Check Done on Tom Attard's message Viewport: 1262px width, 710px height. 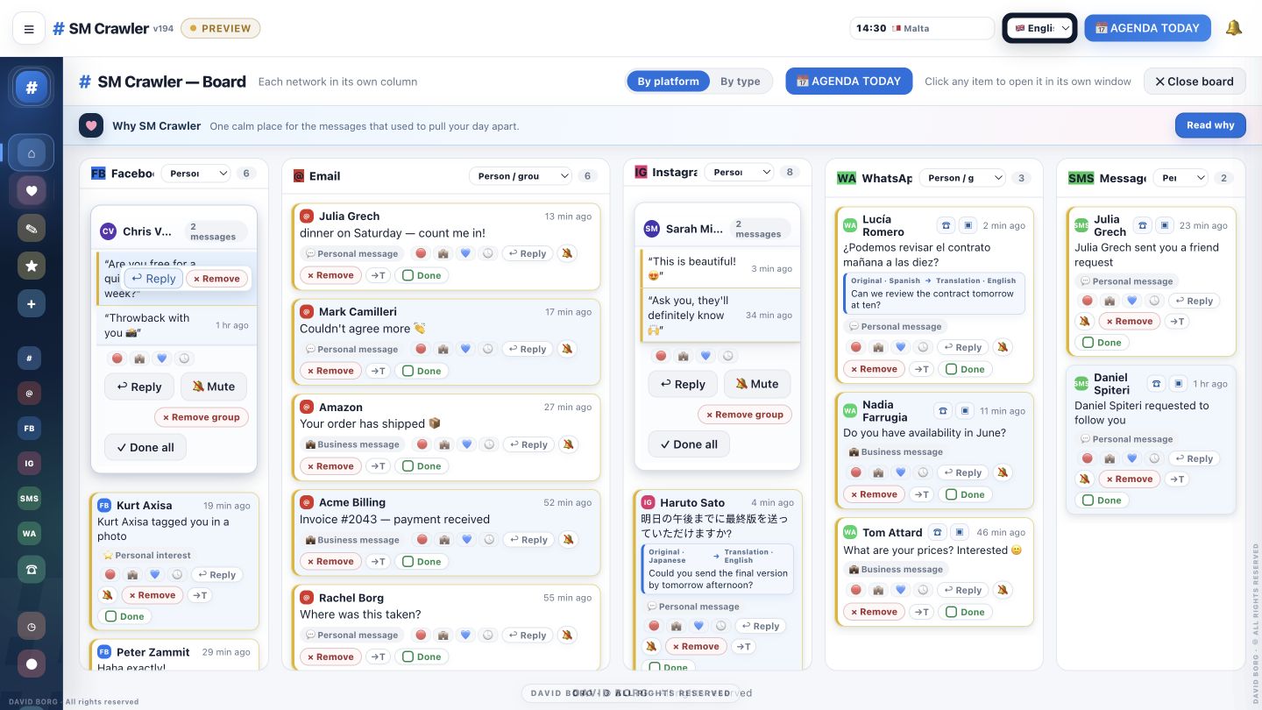point(965,612)
